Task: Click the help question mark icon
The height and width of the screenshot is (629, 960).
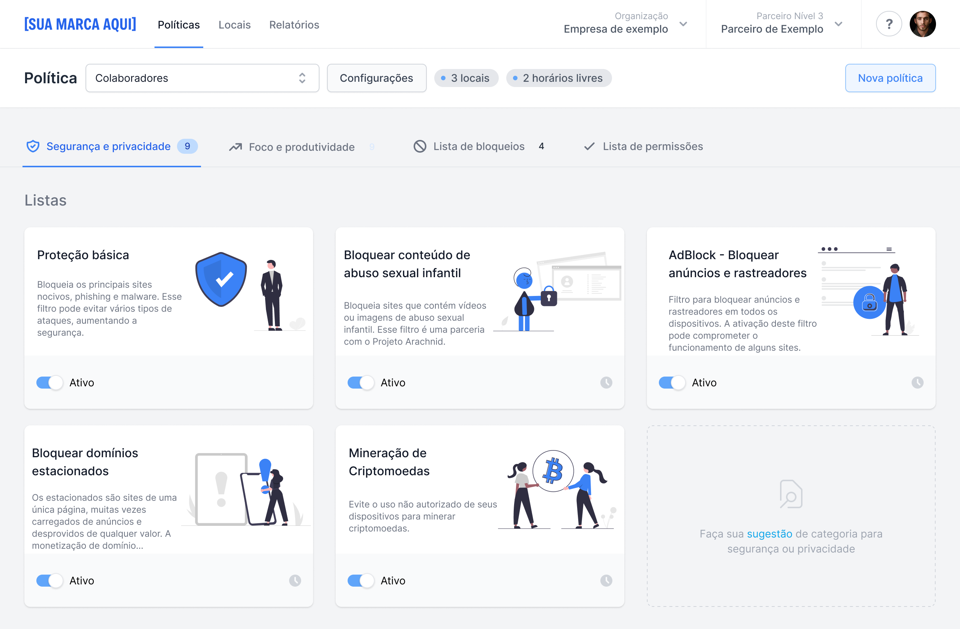Action: coord(889,24)
